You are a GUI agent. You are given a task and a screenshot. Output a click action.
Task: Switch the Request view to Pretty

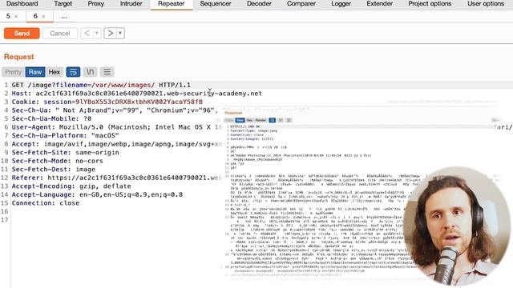(13, 72)
